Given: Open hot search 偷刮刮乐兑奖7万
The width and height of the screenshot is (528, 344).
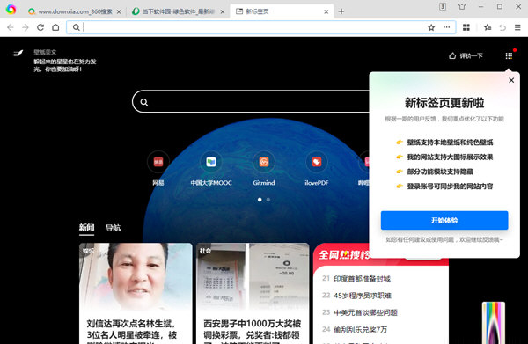Looking at the screenshot, I should (x=360, y=329).
